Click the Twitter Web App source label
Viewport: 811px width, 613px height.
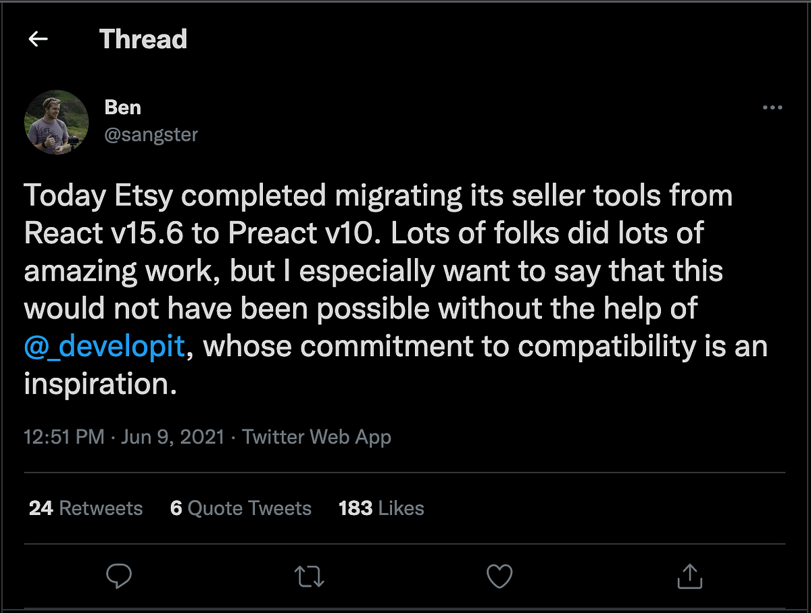(x=316, y=437)
